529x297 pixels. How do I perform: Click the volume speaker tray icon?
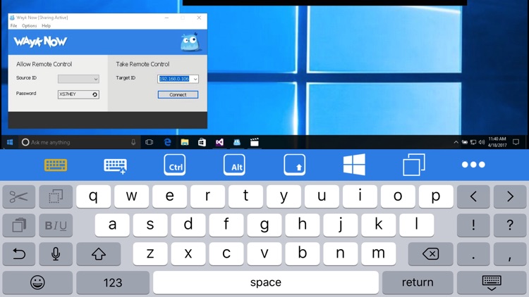tap(482, 142)
